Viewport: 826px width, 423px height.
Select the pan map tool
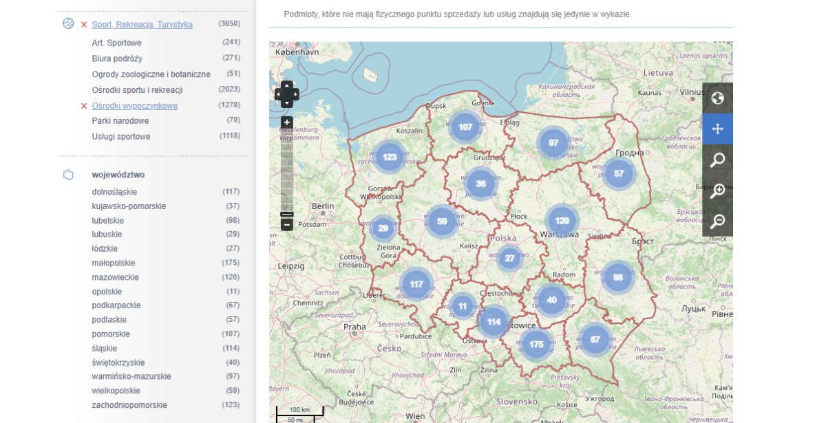(717, 129)
